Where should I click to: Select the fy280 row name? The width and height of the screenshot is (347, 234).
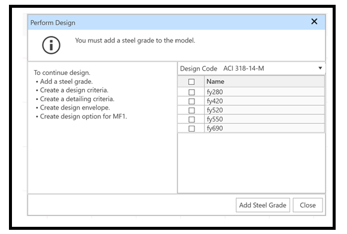(x=215, y=92)
